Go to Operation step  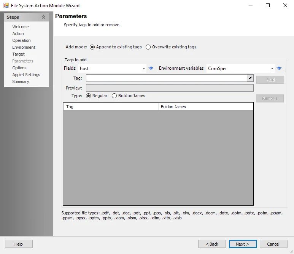click(21, 40)
